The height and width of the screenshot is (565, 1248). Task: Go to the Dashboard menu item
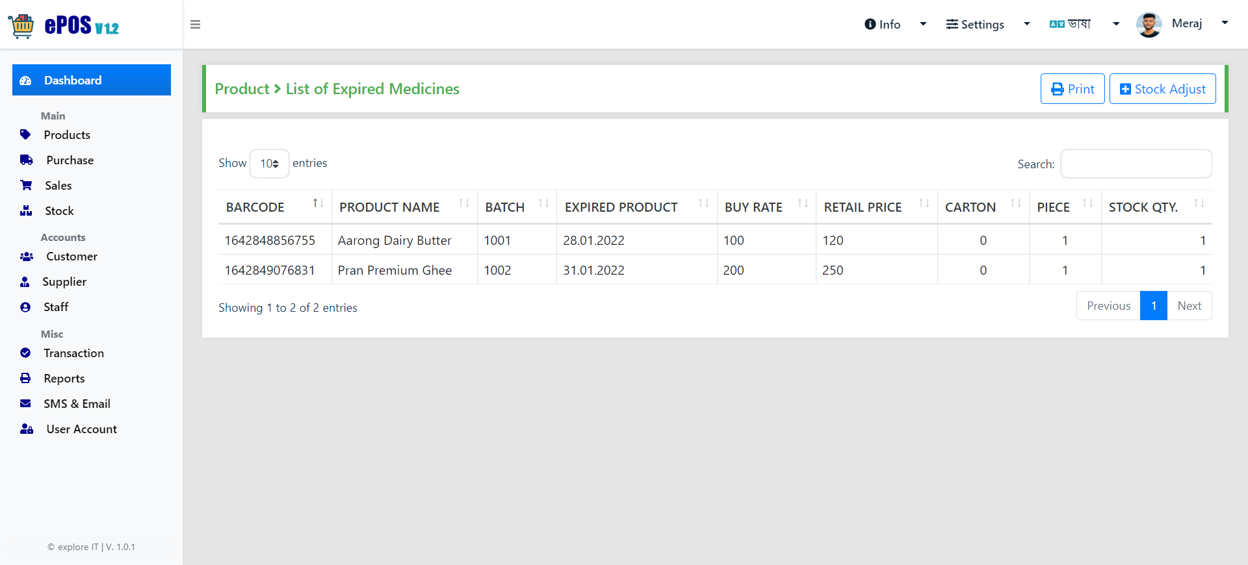click(92, 80)
